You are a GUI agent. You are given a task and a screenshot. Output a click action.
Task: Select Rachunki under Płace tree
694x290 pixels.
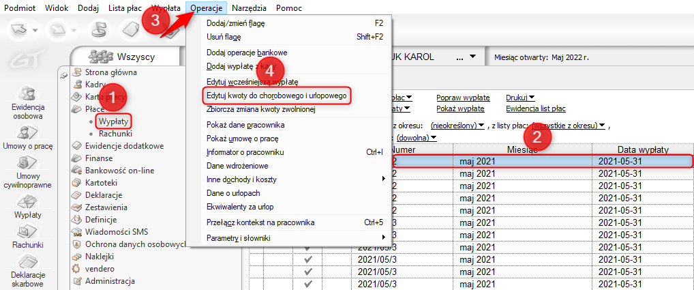coord(115,133)
